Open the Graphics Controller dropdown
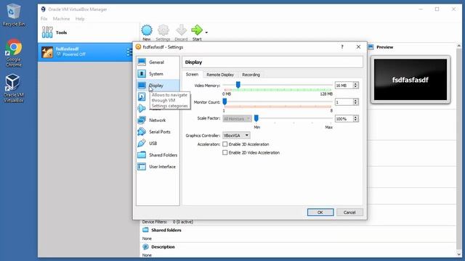Image resolution: width=465 pixels, height=261 pixels. (236, 136)
